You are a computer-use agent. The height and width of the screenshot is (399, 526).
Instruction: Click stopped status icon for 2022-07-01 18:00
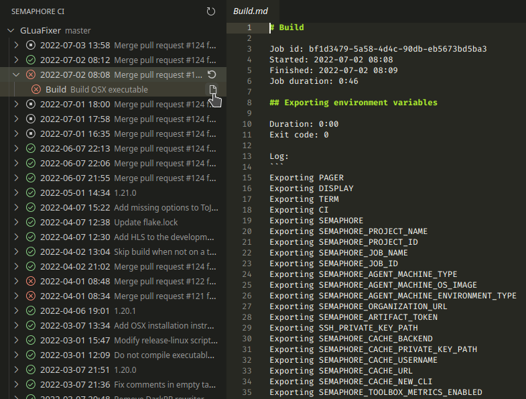pyautogui.click(x=31, y=104)
